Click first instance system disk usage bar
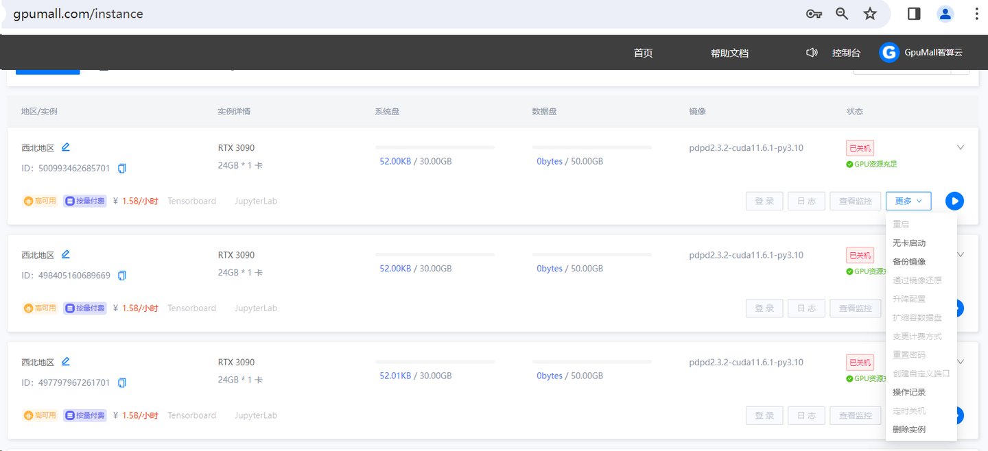Viewport: 988px width, 451px height. pyautogui.click(x=434, y=147)
